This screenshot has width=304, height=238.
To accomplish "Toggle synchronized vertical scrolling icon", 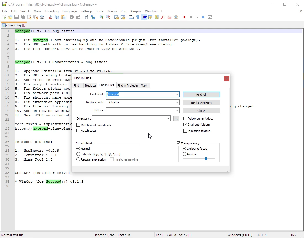I will pyautogui.click(x=116, y=17).
